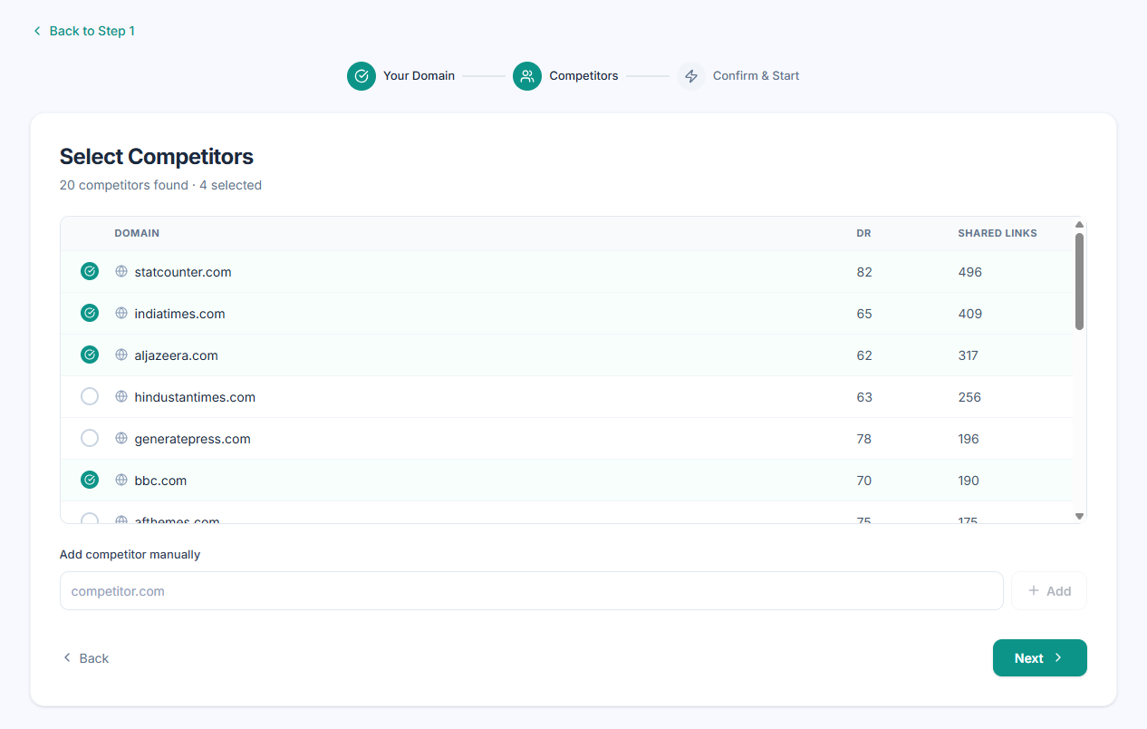Click shared links value 317
The height and width of the screenshot is (729, 1147).
tap(969, 355)
